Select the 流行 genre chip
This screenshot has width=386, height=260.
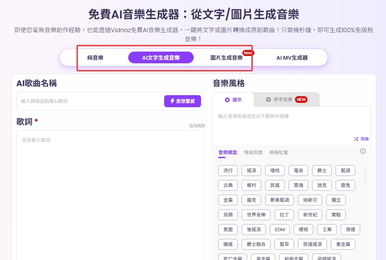(x=228, y=170)
